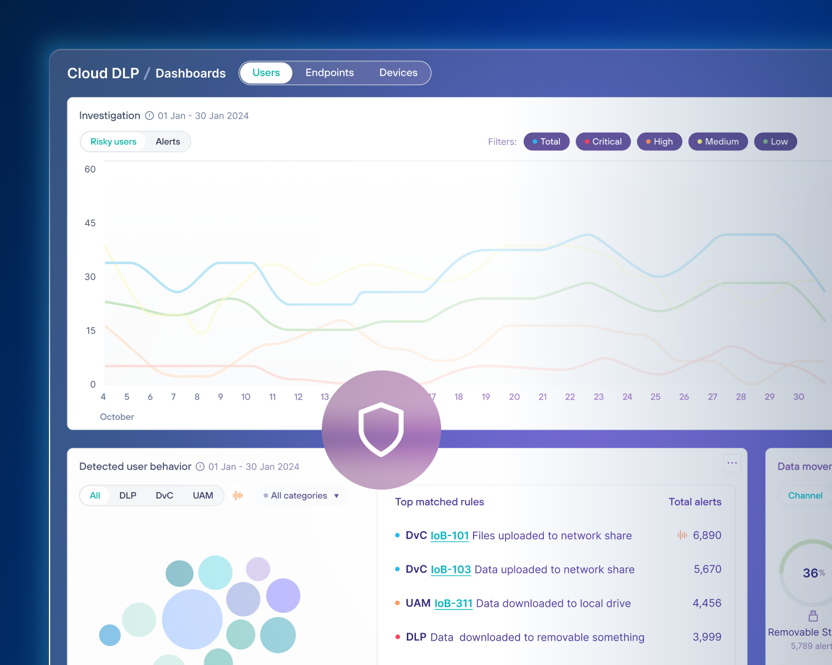Switch the Investigation view to Alerts
Image resolution: width=832 pixels, height=665 pixels.
tap(168, 141)
